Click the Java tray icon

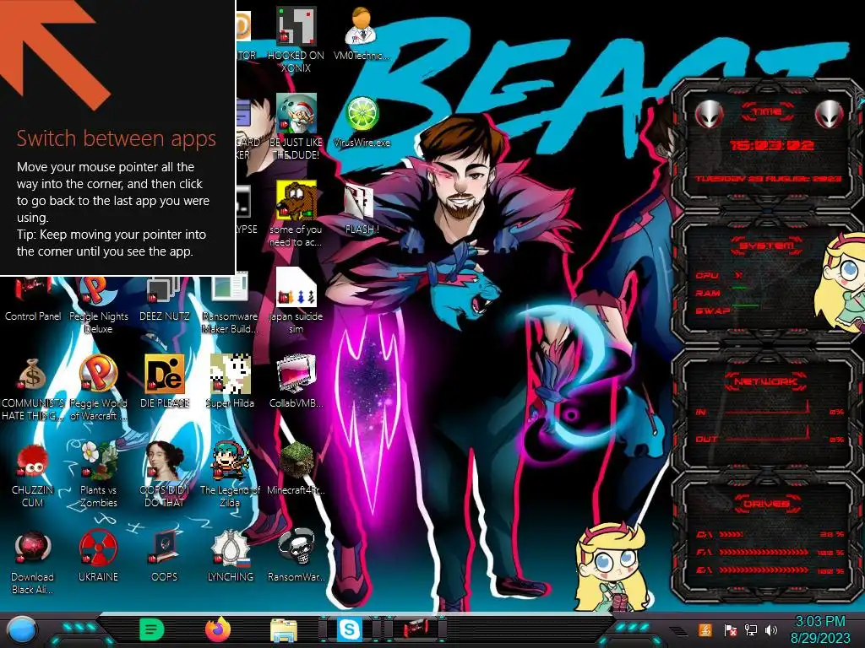point(705,629)
